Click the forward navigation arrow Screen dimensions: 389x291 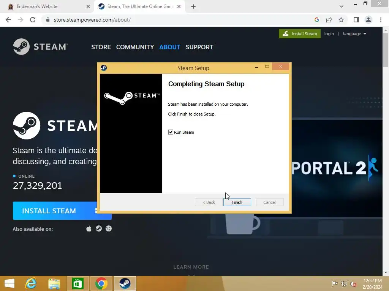click(x=21, y=20)
